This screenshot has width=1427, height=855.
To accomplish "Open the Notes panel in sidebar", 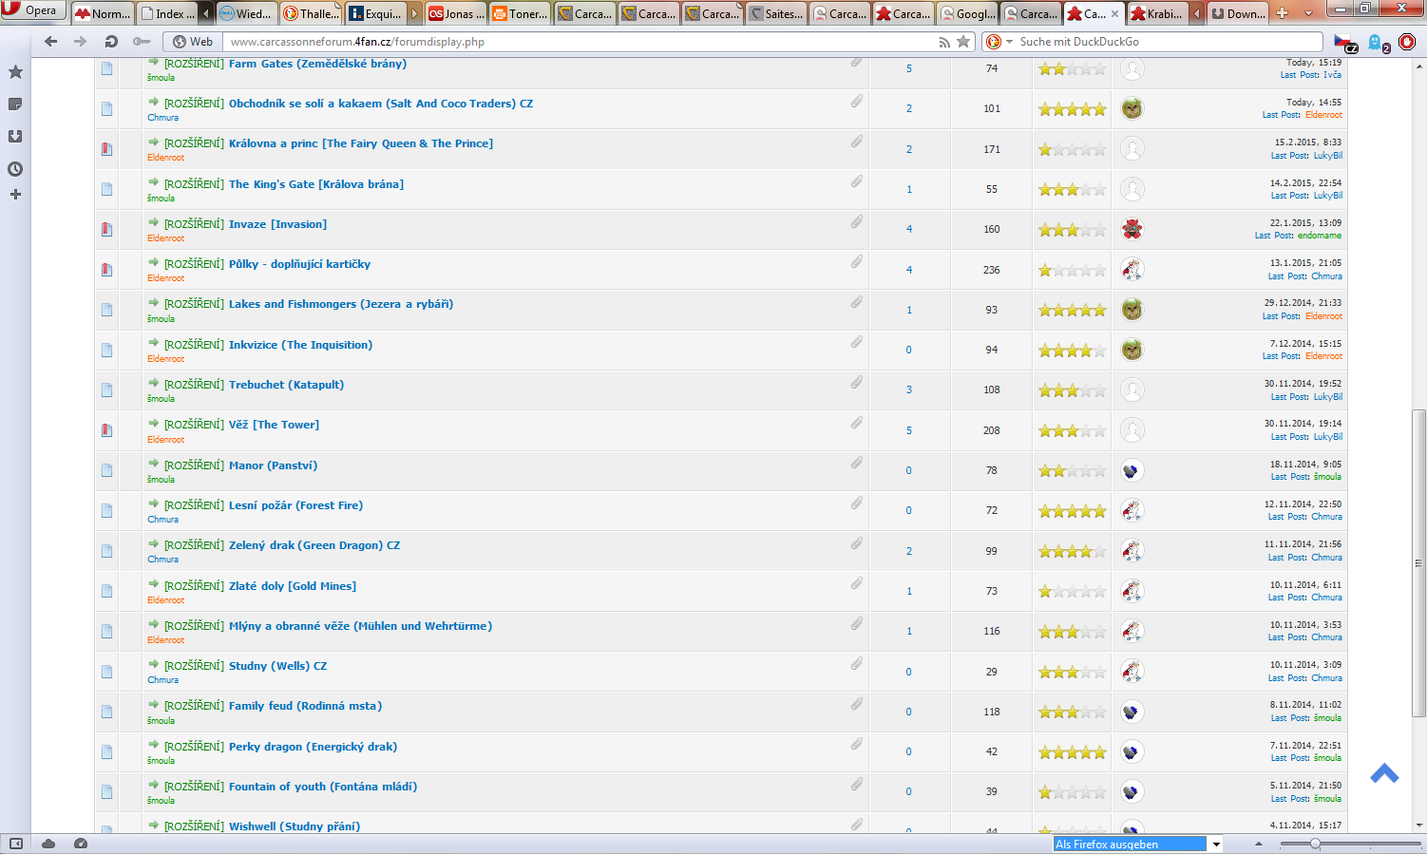I will [15, 104].
